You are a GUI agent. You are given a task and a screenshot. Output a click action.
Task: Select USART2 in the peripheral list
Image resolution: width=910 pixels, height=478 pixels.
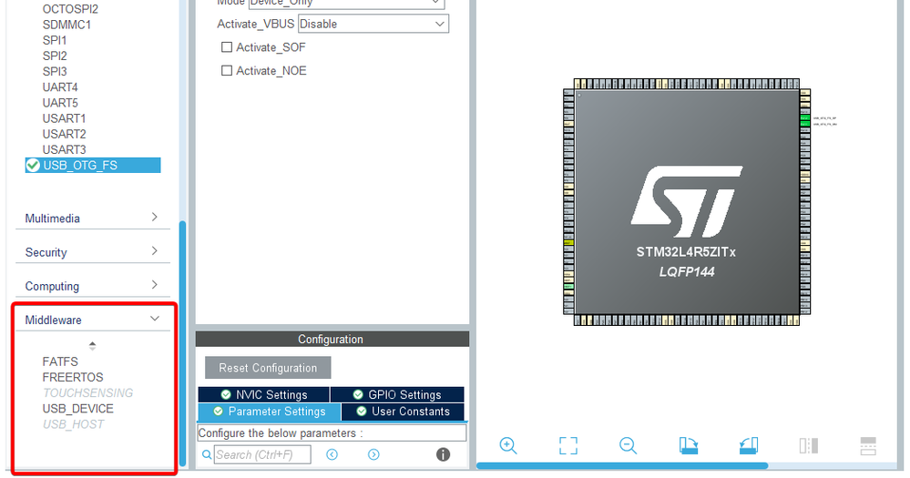(x=64, y=135)
